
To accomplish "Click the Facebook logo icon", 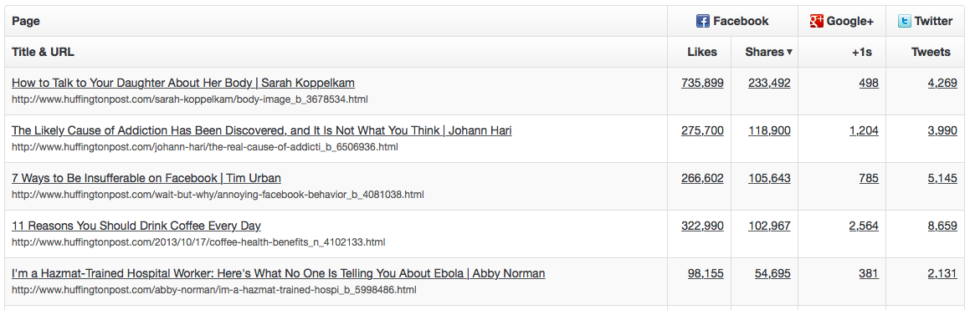I will 703,22.
